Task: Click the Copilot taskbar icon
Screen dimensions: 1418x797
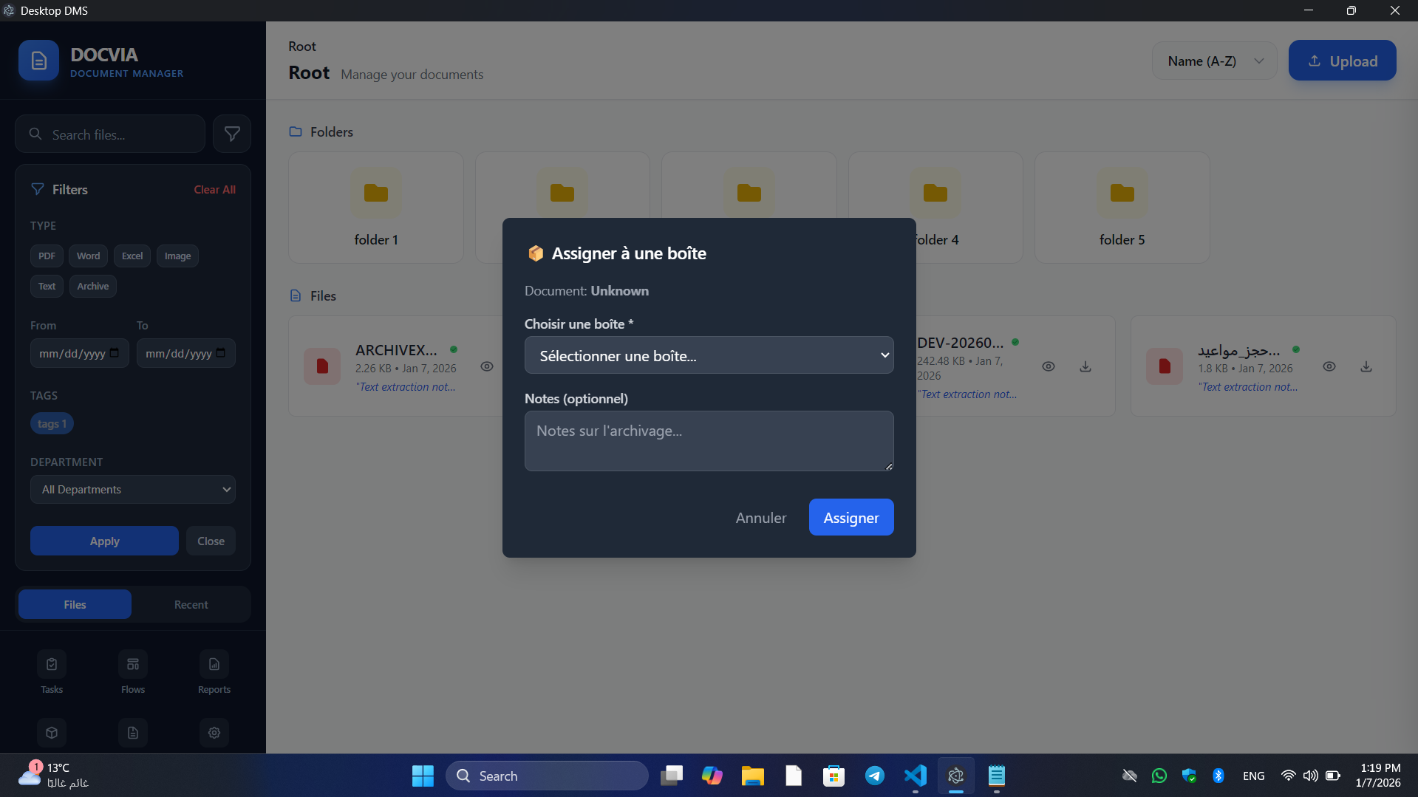Action: [712, 776]
